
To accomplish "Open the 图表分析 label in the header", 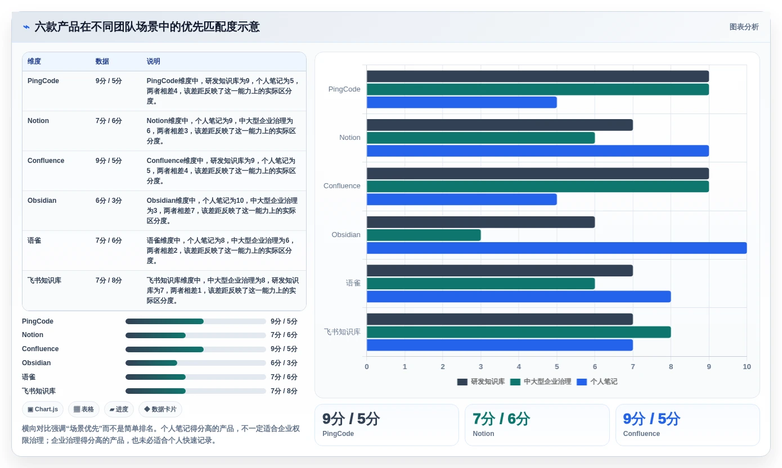I will coord(744,27).
